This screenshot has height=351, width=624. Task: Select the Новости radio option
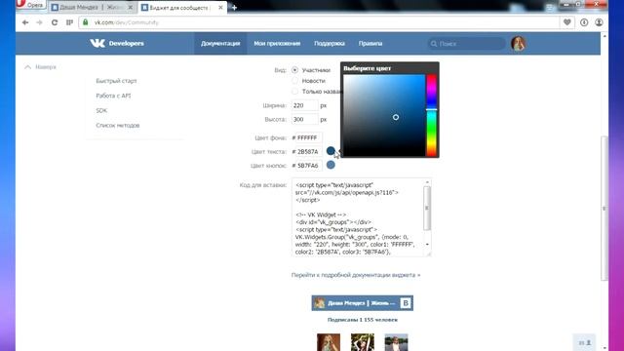coord(294,80)
